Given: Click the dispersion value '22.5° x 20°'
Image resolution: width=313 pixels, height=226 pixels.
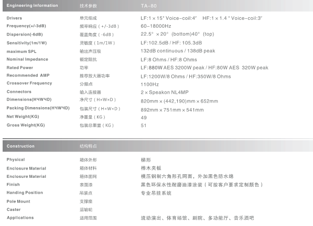Looking at the screenshot, I should pos(155,34).
